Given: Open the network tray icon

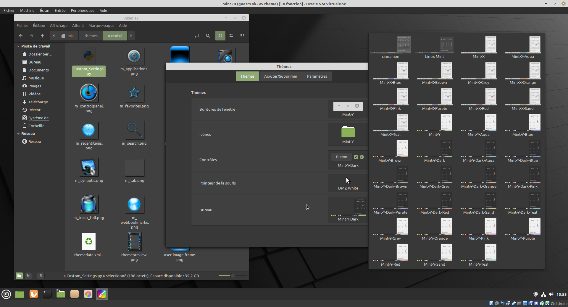Looking at the screenshot, I should [x=543, y=294].
